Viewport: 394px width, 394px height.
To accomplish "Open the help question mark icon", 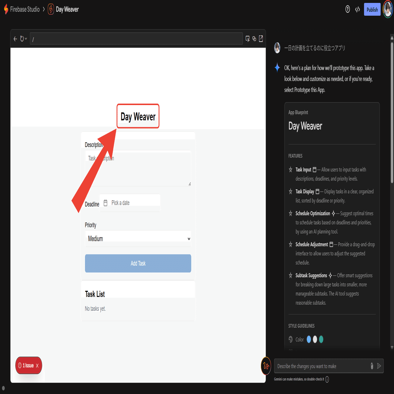I will [348, 9].
